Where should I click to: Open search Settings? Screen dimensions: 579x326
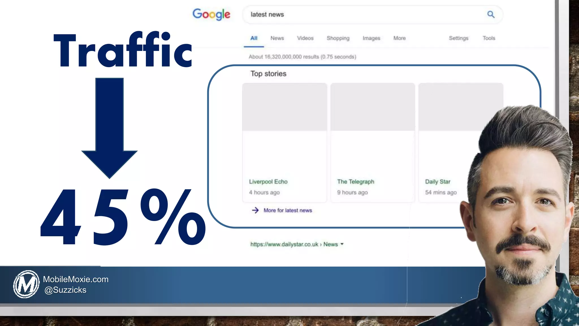pos(459,38)
